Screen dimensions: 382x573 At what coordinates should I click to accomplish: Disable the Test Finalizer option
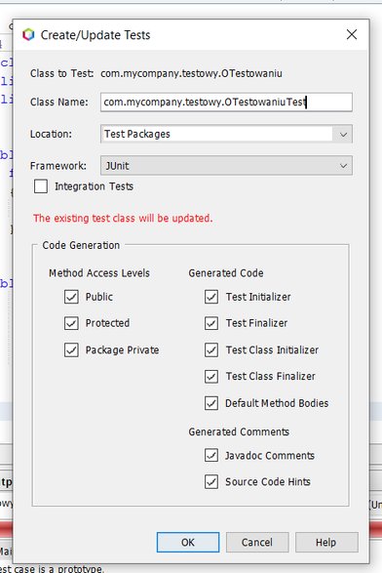[211, 323]
